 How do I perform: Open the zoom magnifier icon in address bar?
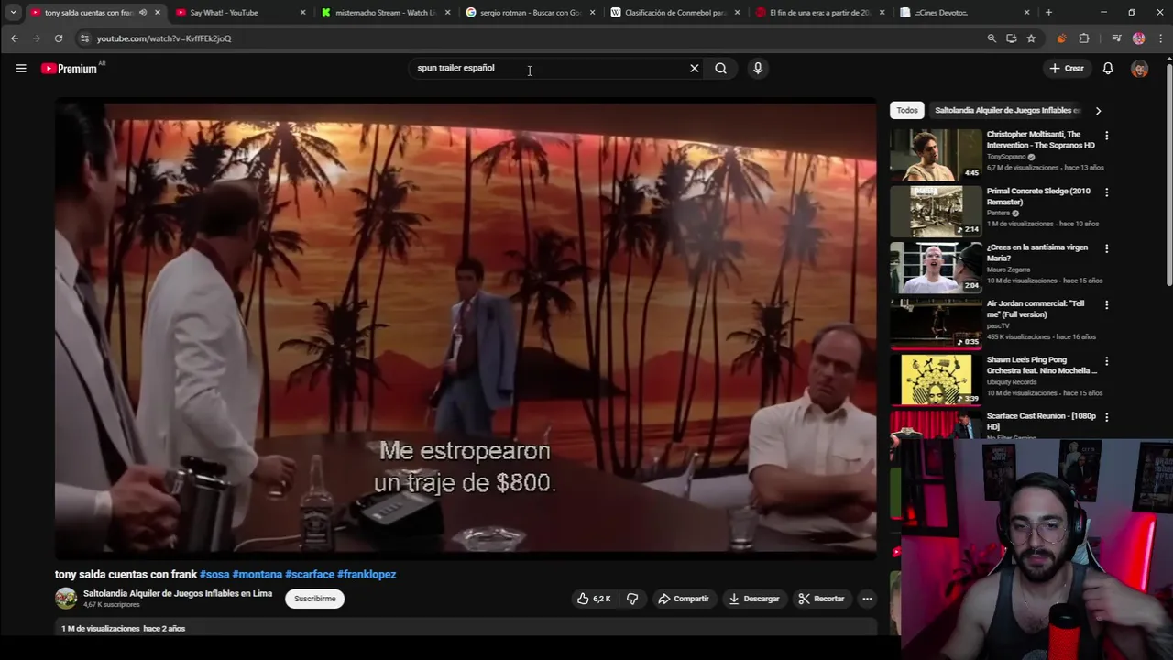(992, 38)
